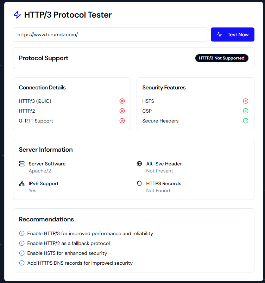Viewport: 265px width, 283px height.
Task: Click the Apache/2 server software value
Action: (x=40, y=171)
